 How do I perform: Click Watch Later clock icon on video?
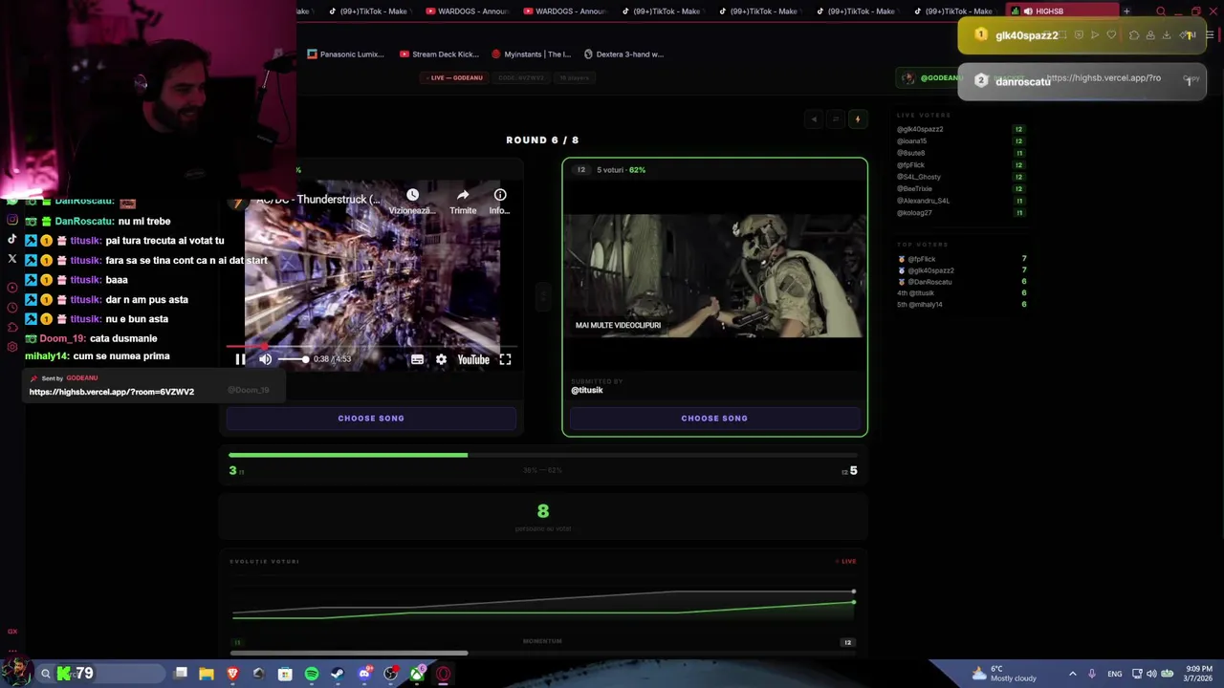pos(412,195)
